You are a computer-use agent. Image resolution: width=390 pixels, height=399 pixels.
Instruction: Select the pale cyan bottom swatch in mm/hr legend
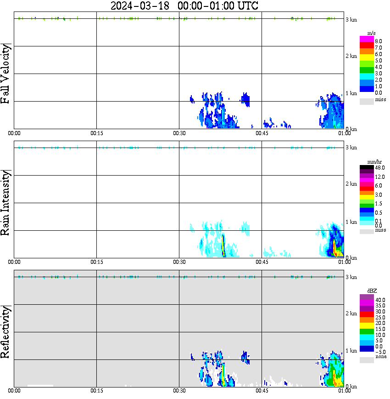[x=367, y=223]
